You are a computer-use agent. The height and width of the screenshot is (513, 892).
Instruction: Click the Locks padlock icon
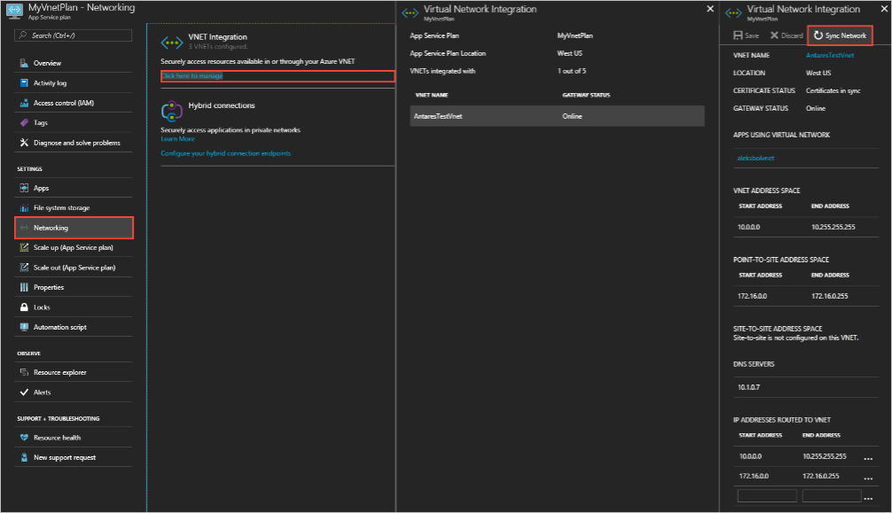[24, 307]
